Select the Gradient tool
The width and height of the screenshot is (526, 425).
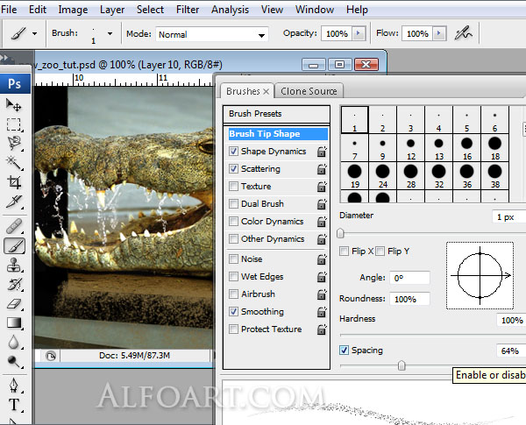(x=14, y=322)
